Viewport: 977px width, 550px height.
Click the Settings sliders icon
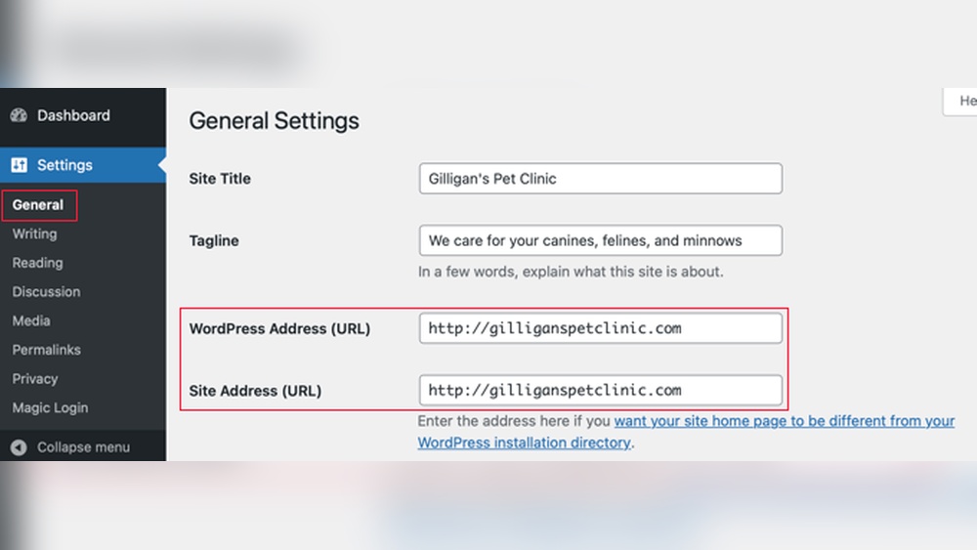19,164
